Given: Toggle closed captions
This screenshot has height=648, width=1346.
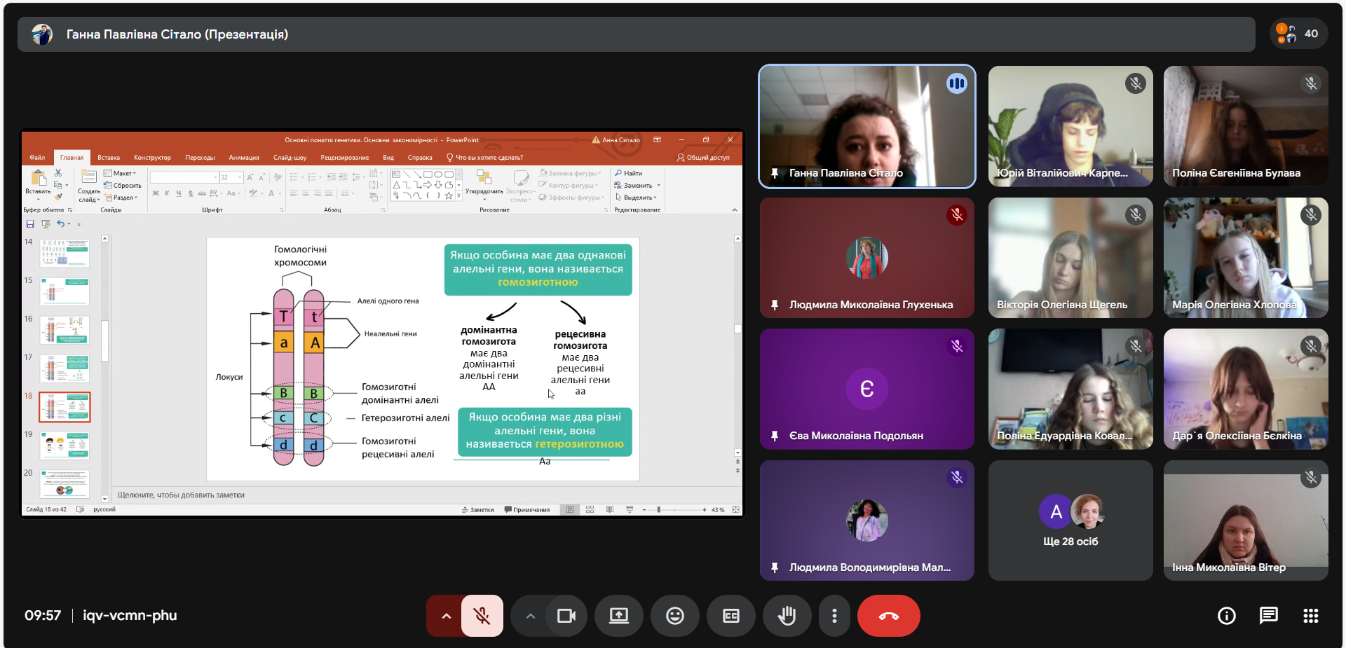Looking at the screenshot, I should [731, 616].
